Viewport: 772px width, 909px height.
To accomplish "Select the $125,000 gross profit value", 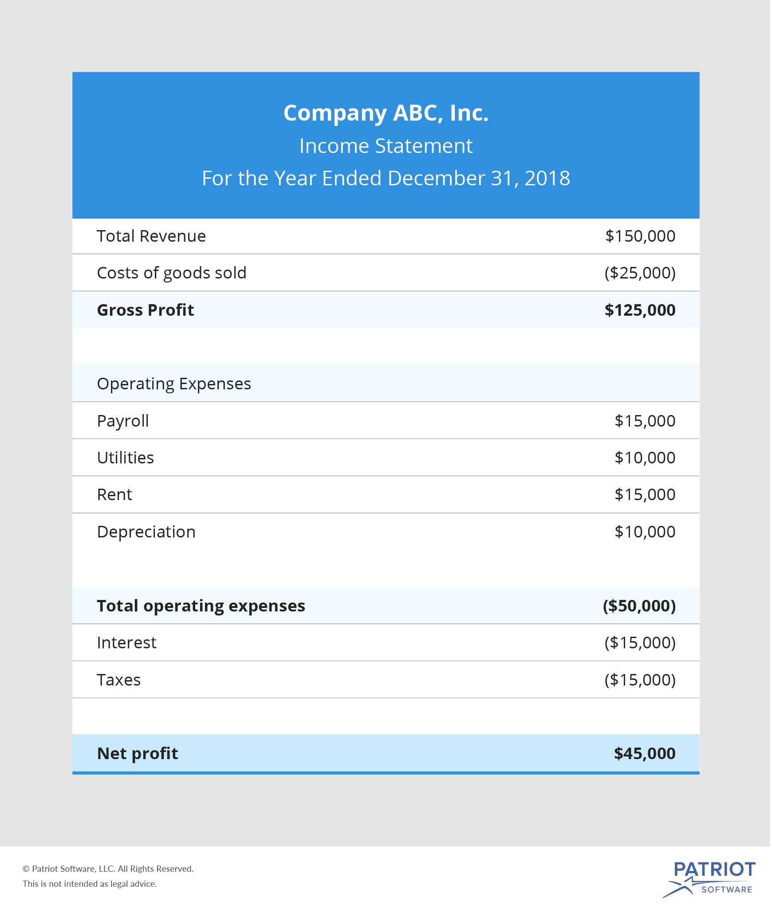I will pyautogui.click(x=640, y=310).
